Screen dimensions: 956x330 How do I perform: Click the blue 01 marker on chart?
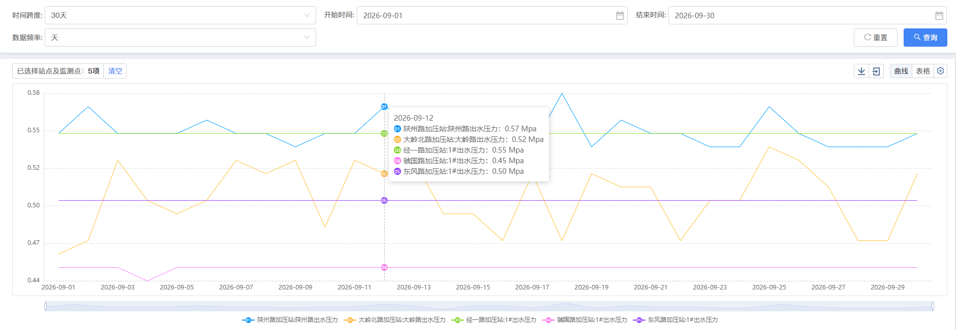point(384,107)
